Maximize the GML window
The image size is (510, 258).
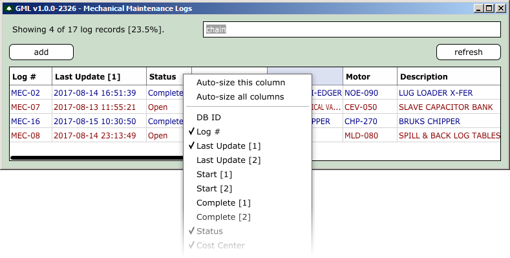tap(489, 8)
